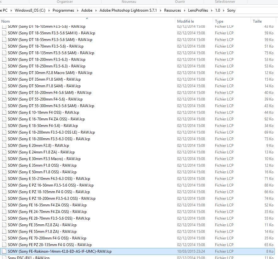Click file icon of Rokinon 14mm profile

pos(4,251)
